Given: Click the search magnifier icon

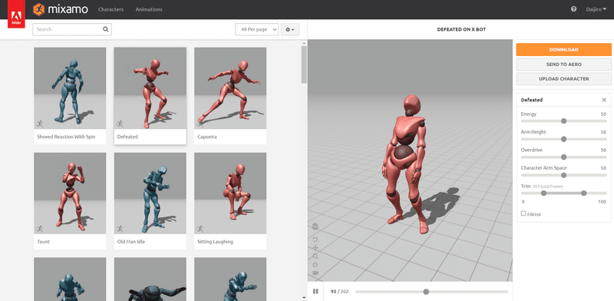Looking at the screenshot, I should coord(105,29).
